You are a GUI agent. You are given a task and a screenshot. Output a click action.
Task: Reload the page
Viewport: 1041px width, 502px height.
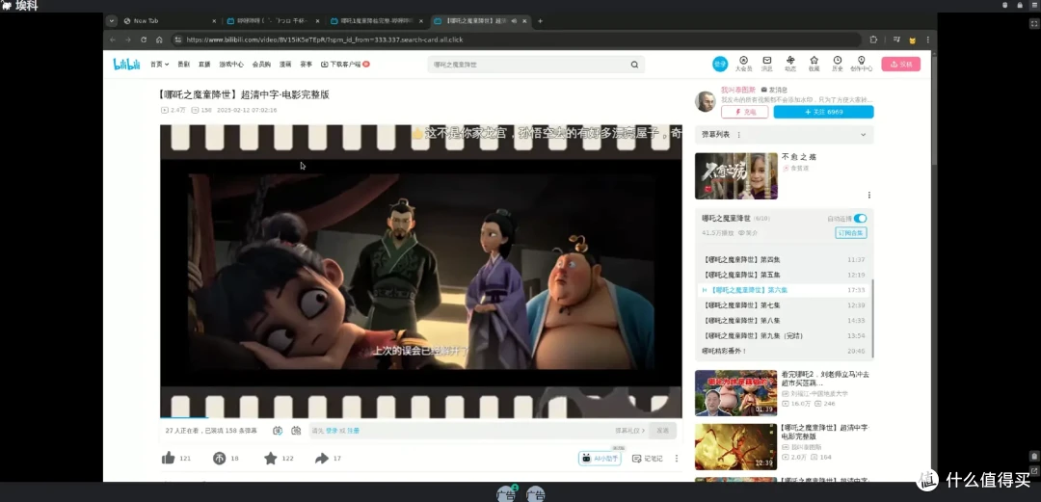pyautogui.click(x=144, y=40)
